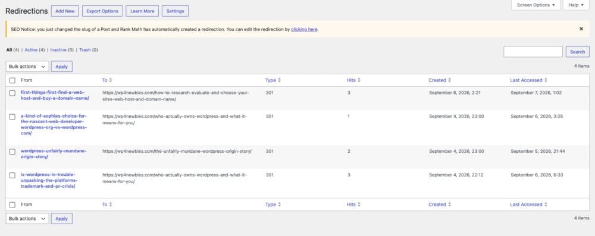Click created date September 6, 2026, 2:21
Image resolution: width=595 pixels, height=236 pixels.
click(455, 93)
